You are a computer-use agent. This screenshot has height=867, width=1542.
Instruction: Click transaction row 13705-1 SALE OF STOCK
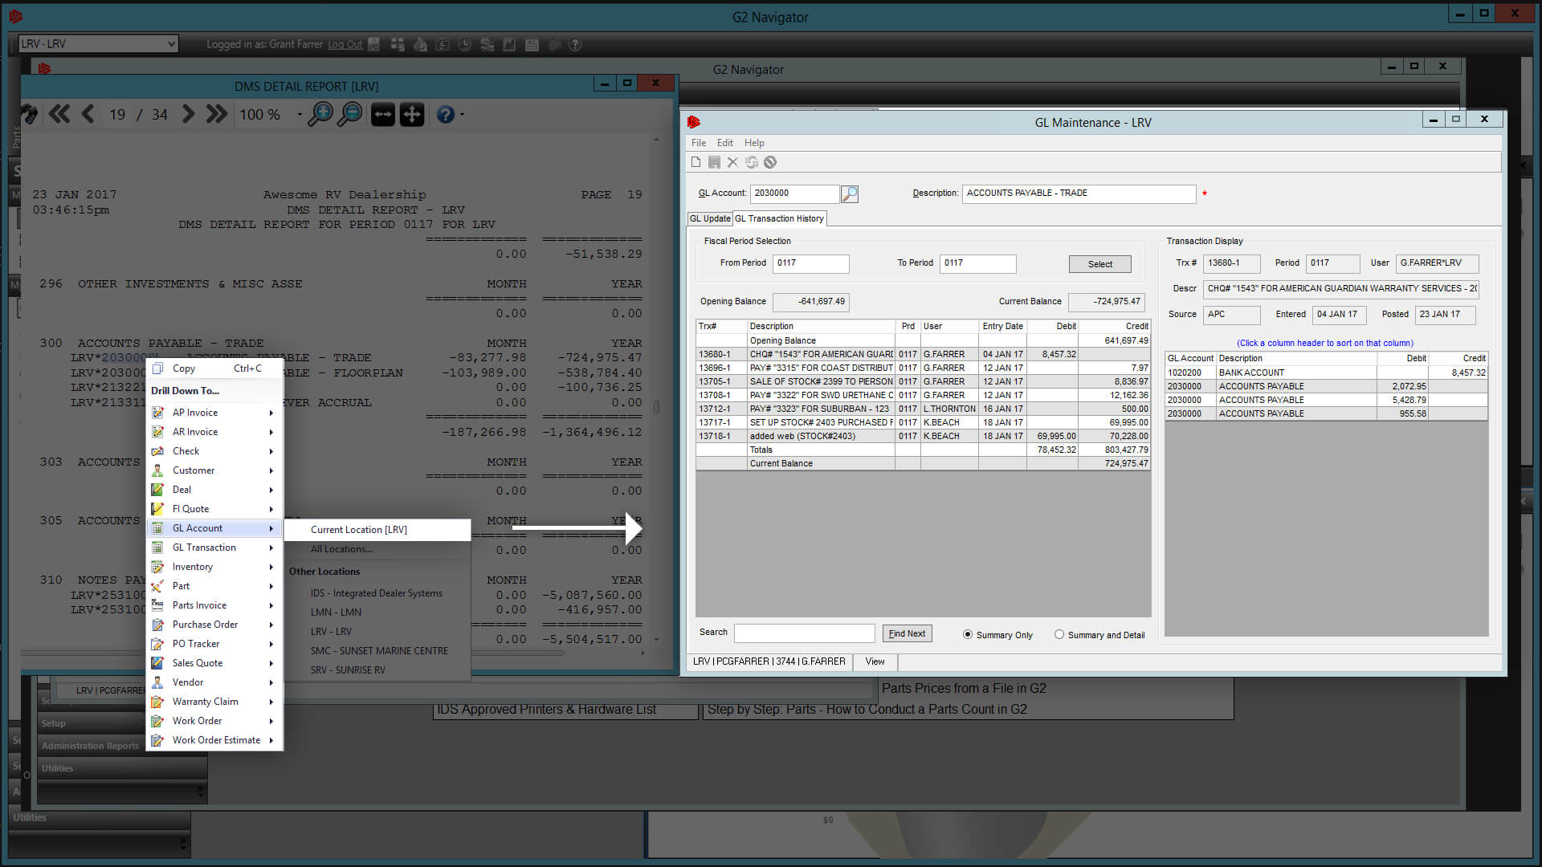click(923, 381)
